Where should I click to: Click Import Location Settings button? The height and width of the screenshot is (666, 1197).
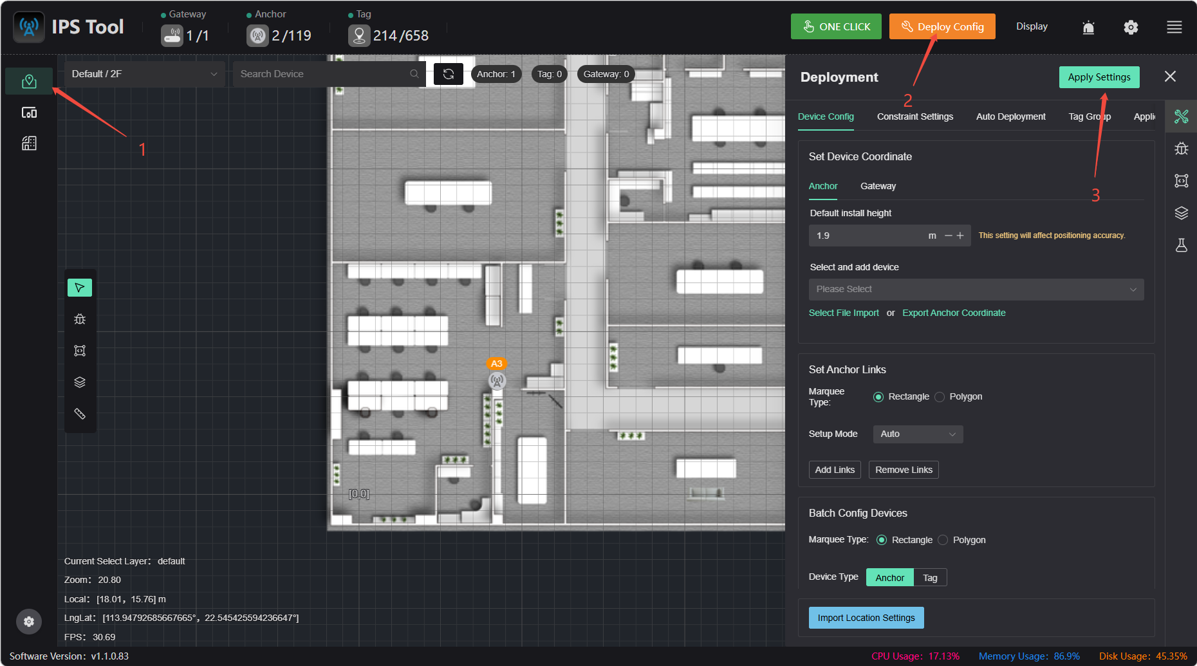tap(866, 618)
